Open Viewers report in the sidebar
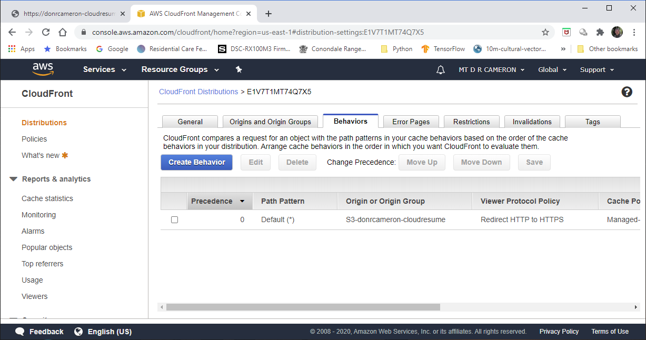This screenshot has height=340, width=646. 35,296
